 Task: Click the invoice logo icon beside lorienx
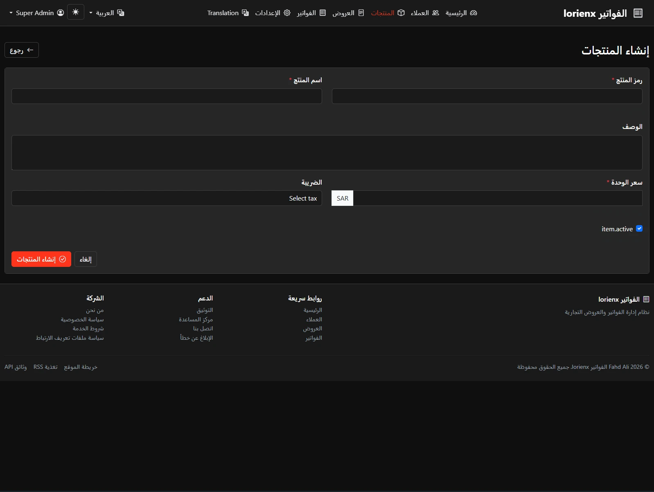pyautogui.click(x=638, y=13)
